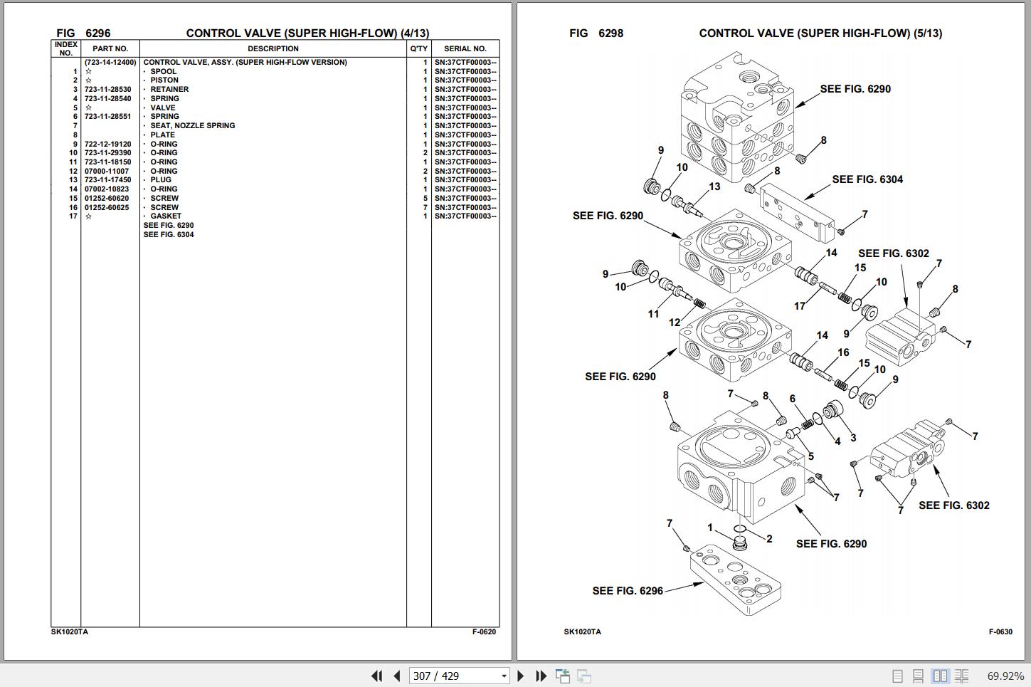Screen dimensions: 1031x687
Task: Click the FIG 6296 page heading
Action: point(83,33)
